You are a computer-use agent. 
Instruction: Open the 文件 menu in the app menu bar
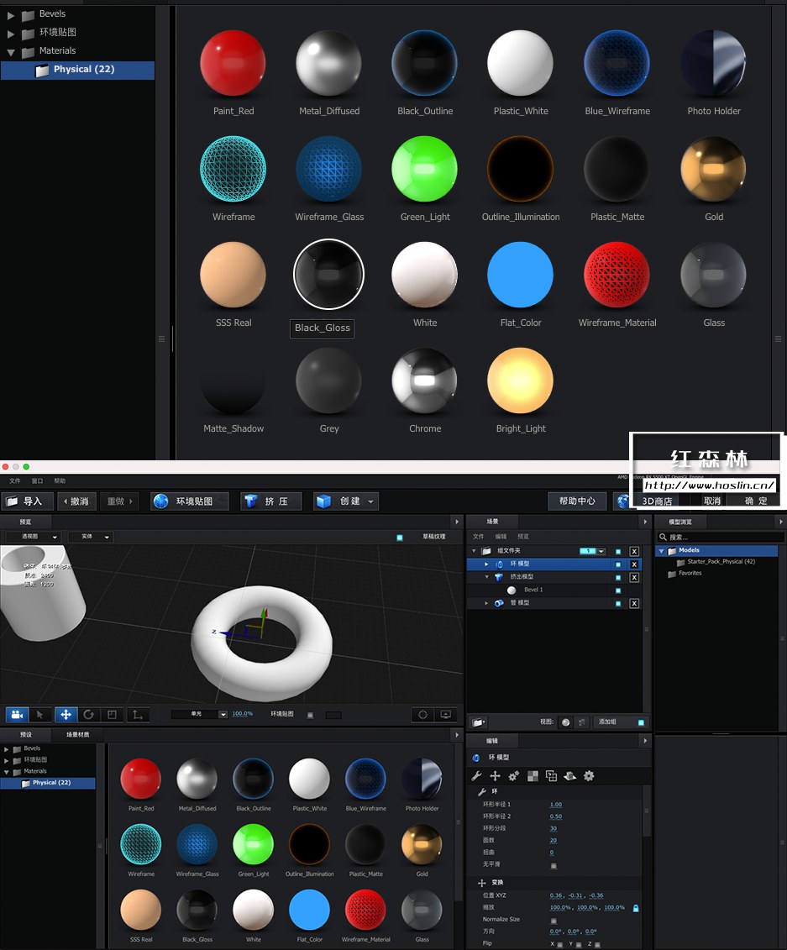coord(15,481)
